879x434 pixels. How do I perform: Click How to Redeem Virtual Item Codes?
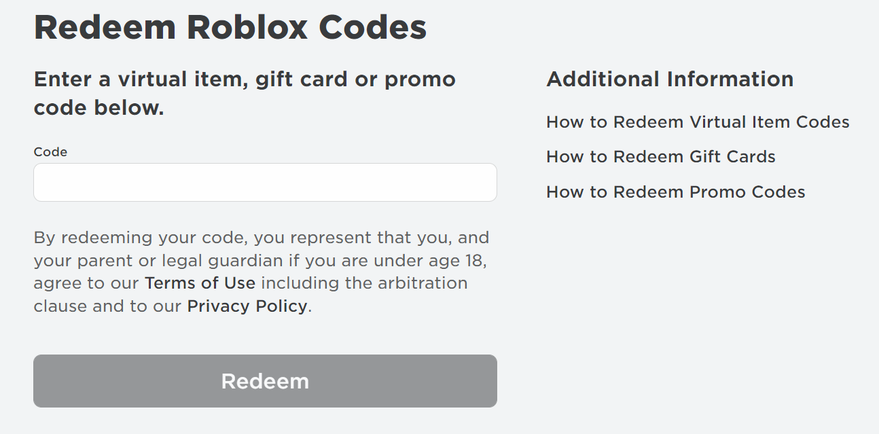pyautogui.click(x=698, y=122)
